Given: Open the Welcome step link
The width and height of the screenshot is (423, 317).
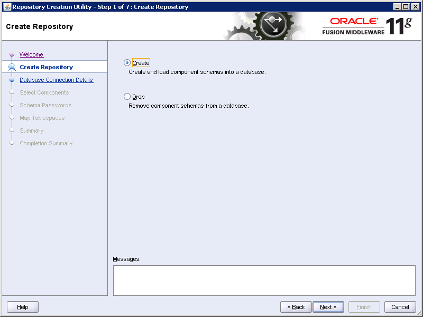Looking at the screenshot, I should (31, 54).
